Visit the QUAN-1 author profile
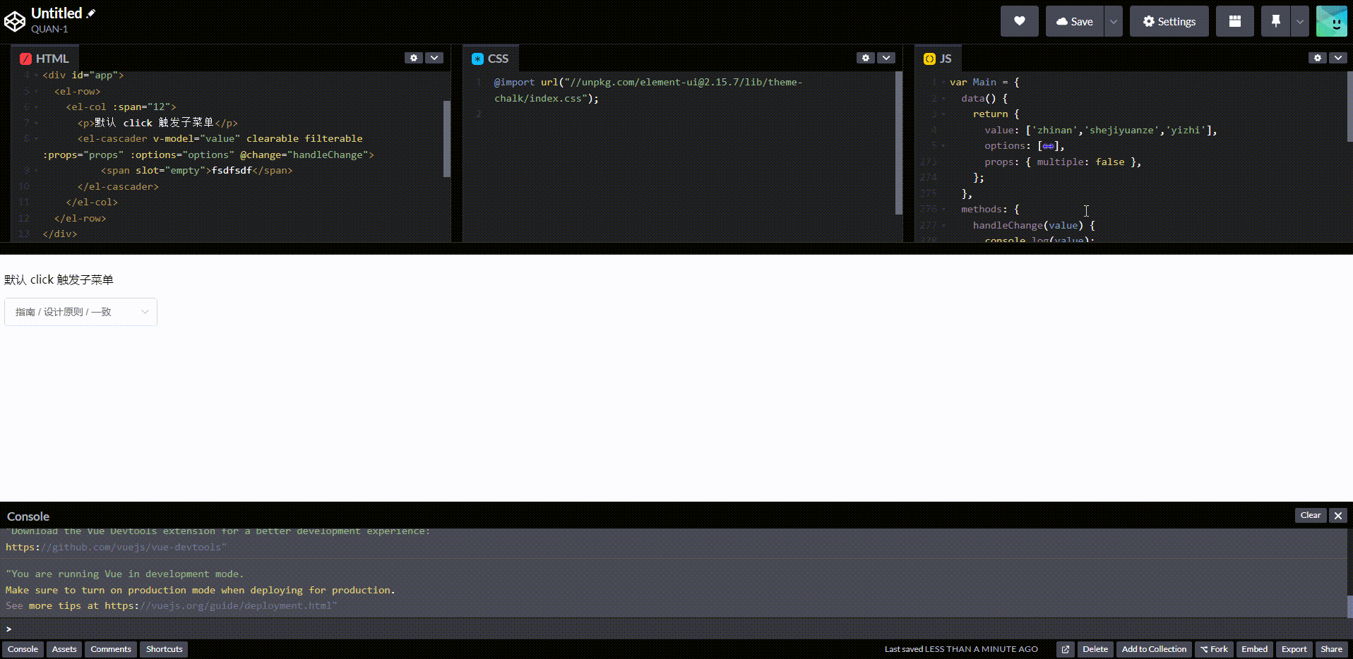 [49, 29]
